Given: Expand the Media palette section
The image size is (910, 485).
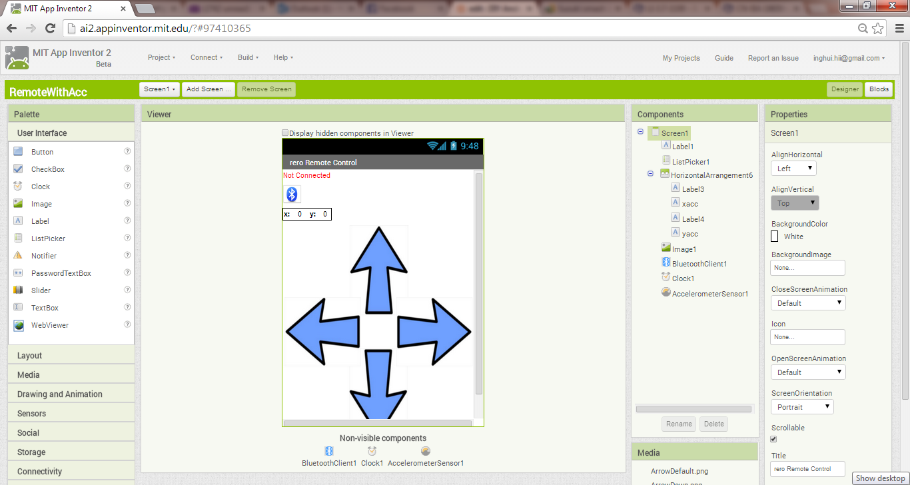Looking at the screenshot, I should point(71,375).
